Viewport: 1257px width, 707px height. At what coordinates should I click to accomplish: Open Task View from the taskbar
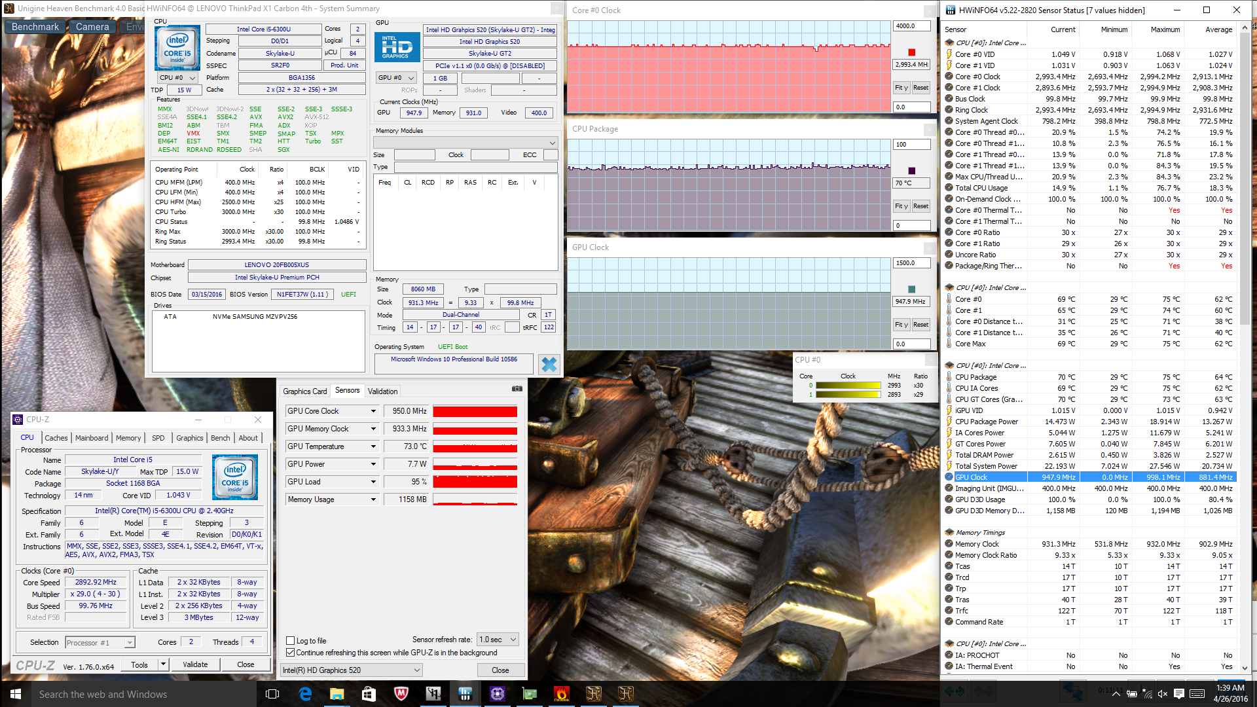[x=272, y=694]
